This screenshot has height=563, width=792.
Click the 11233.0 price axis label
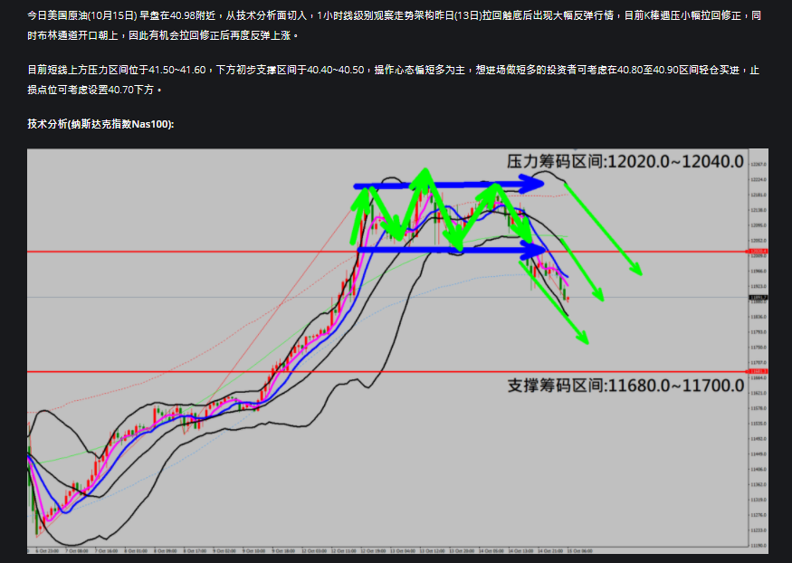click(x=759, y=530)
